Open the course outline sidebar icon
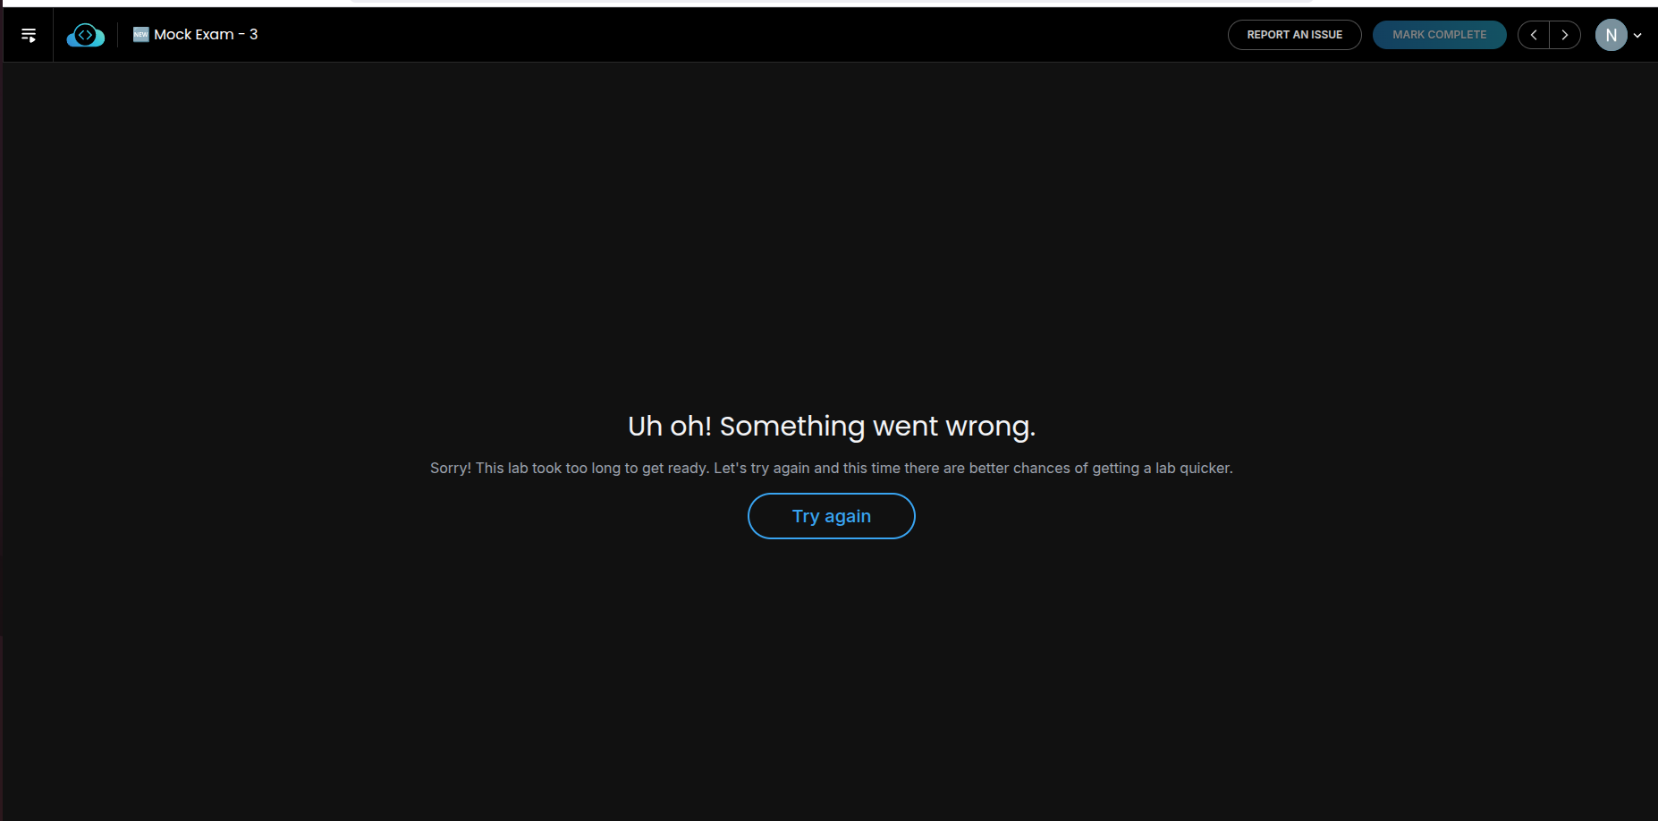1658x821 pixels. 29,35
